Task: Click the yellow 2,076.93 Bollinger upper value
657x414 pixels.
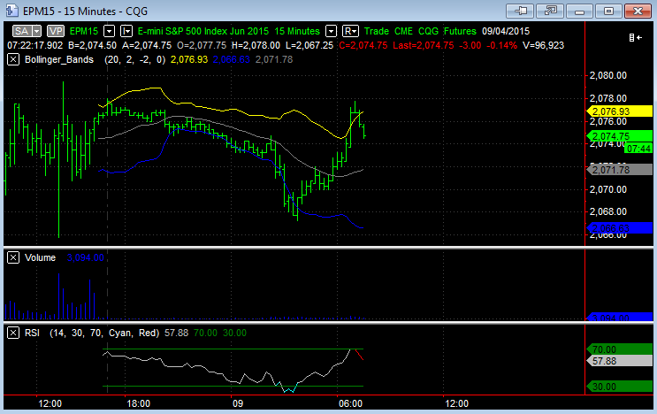Action: click(x=189, y=59)
